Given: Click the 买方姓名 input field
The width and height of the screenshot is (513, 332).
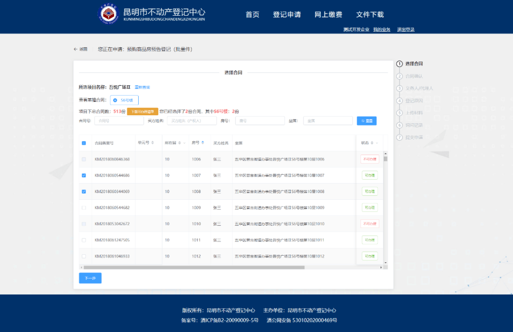Looking at the screenshot, I should click(x=192, y=121).
